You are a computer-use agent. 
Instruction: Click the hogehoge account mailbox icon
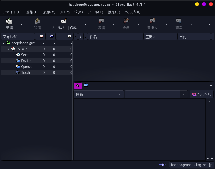click(x=8, y=43)
